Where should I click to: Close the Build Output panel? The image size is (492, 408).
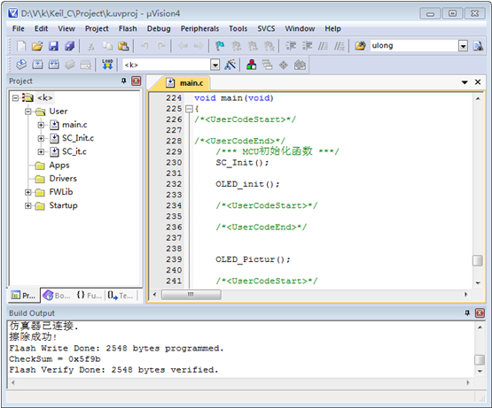point(480,312)
